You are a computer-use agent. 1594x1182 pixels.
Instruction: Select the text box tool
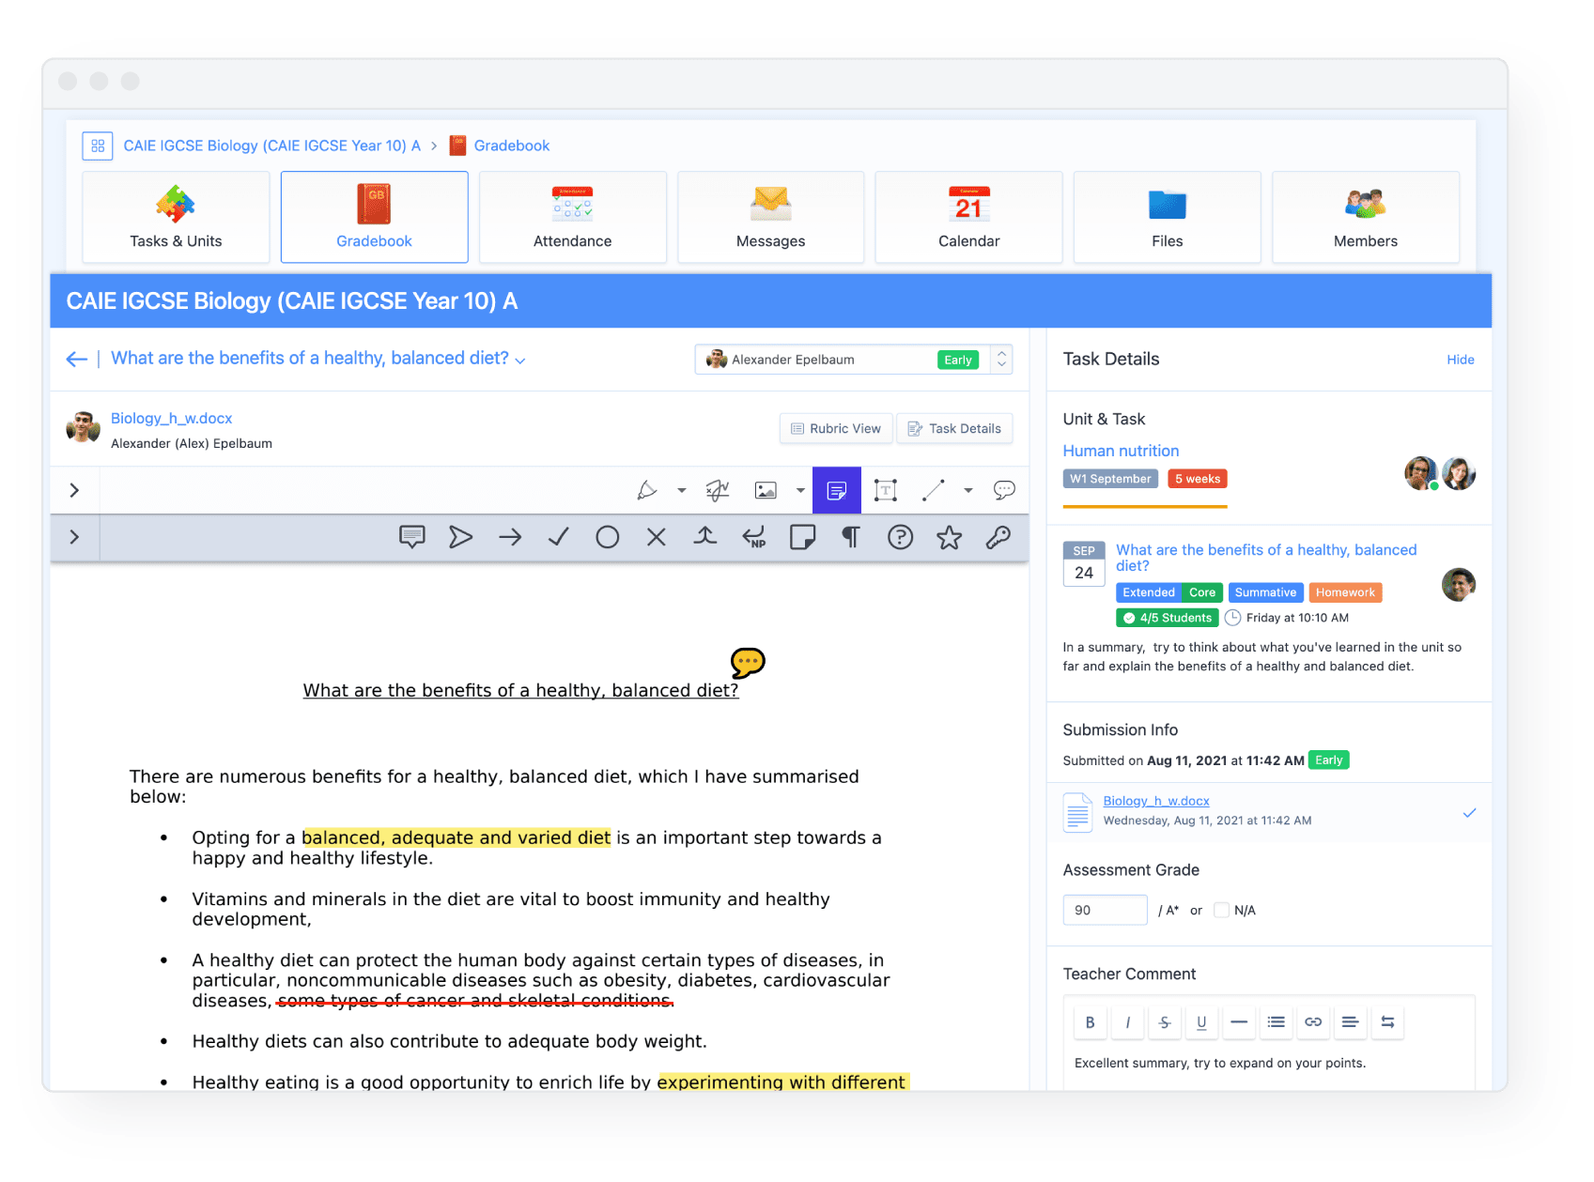pyautogui.click(x=886, y=490)
